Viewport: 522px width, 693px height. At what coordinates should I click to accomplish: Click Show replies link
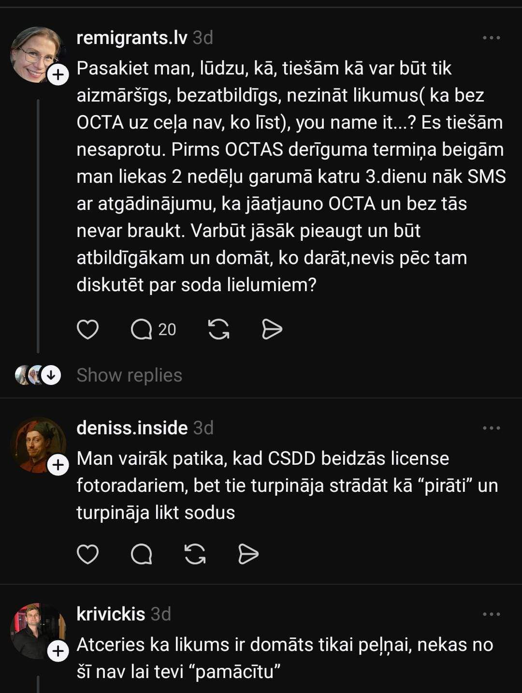tap(129, 375)
